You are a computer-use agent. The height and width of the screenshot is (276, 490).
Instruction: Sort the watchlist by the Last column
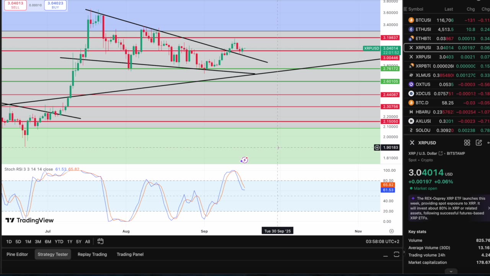[449, 9]
